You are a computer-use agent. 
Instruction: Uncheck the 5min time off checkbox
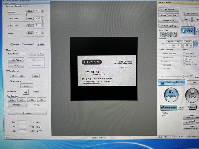tap(11, 81)
